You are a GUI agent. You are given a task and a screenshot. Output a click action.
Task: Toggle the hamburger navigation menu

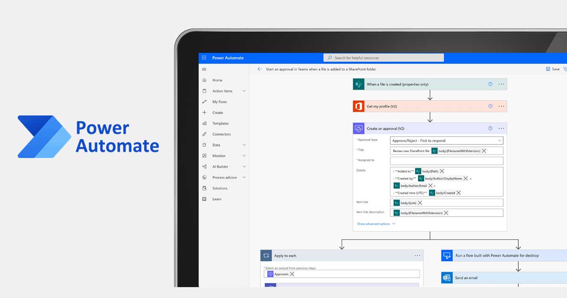coord(204,69)
